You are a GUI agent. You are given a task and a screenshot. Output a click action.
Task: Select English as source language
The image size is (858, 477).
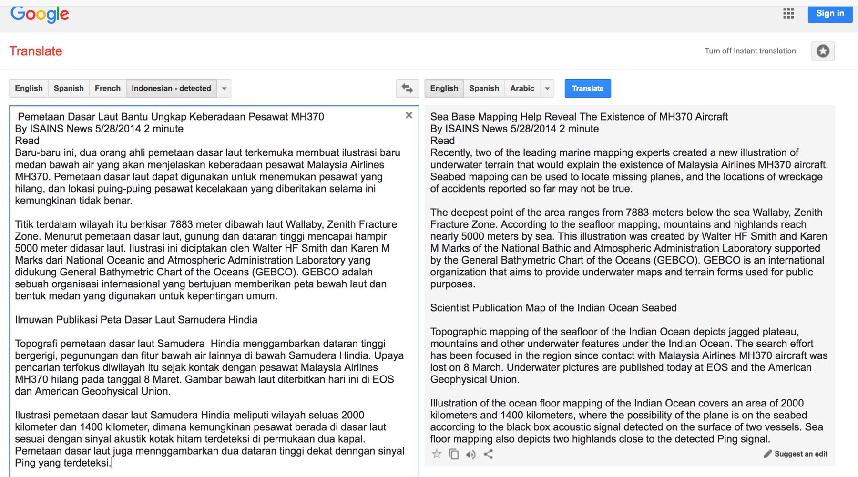29,88
